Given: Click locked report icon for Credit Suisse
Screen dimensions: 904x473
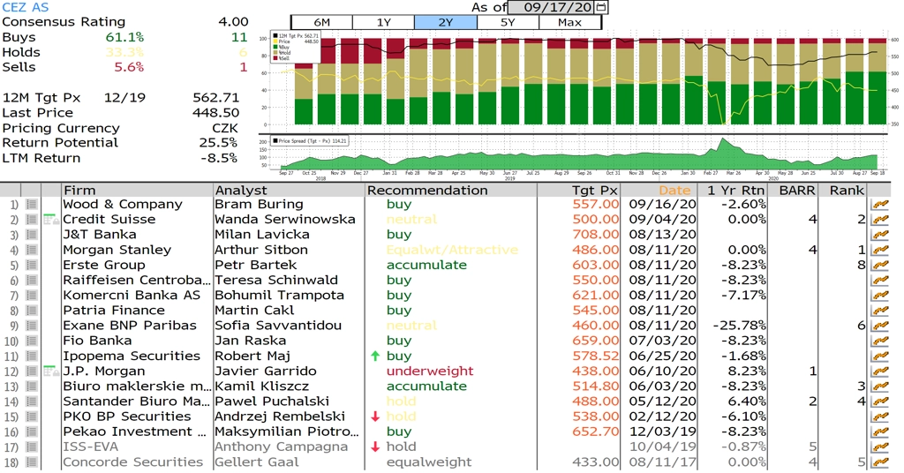Looking at the screenshot, I should point(51,220).
